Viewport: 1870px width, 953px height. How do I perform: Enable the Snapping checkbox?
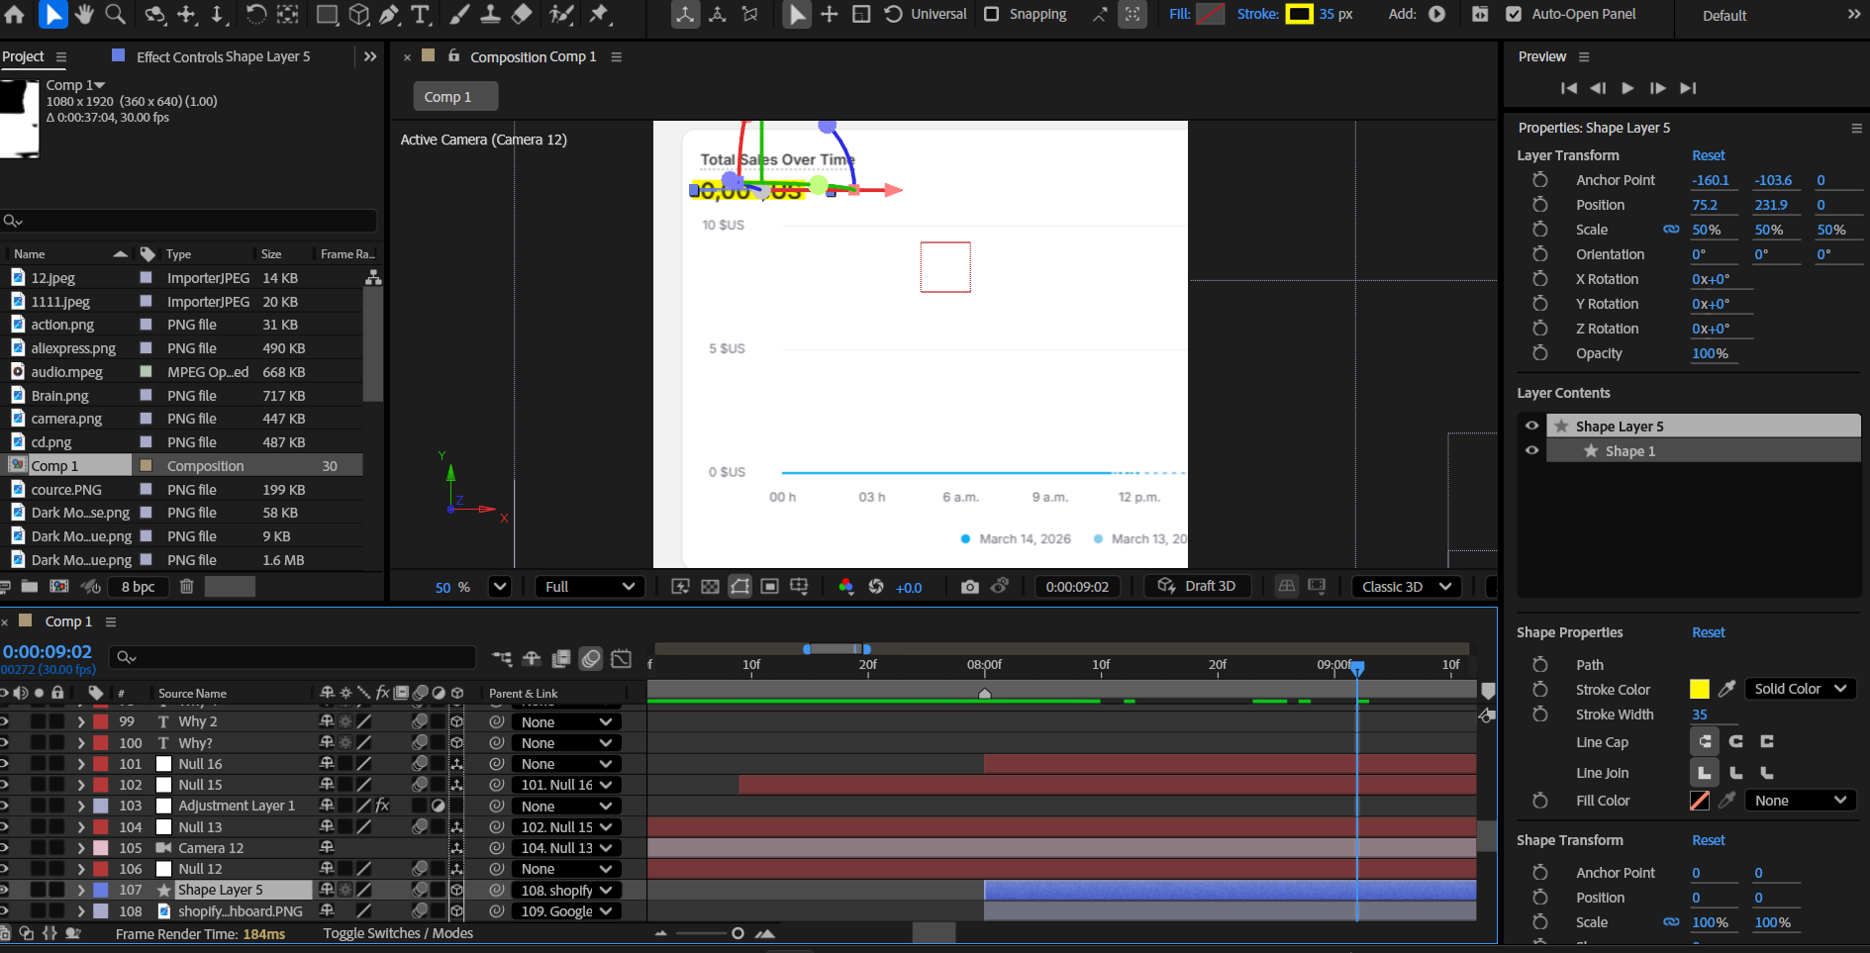point(992,14)
